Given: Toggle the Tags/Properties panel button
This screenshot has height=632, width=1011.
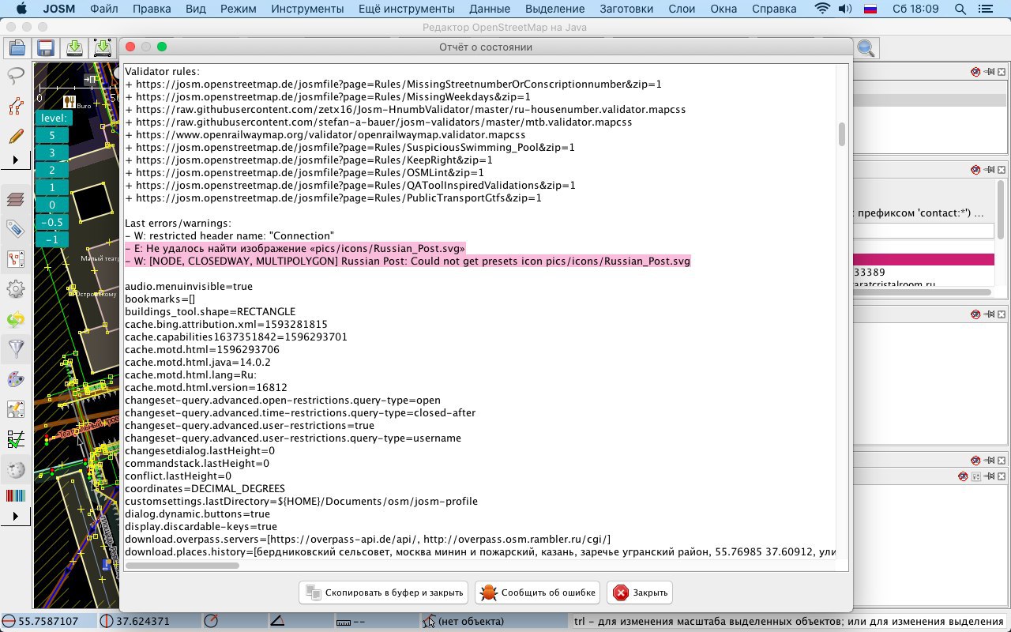Looking at the screenshot, I should pyautogui.click(x=16, y=230).
